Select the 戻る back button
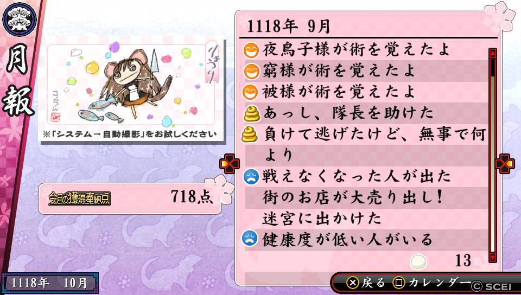521x295 pixels. pos(365,283)
